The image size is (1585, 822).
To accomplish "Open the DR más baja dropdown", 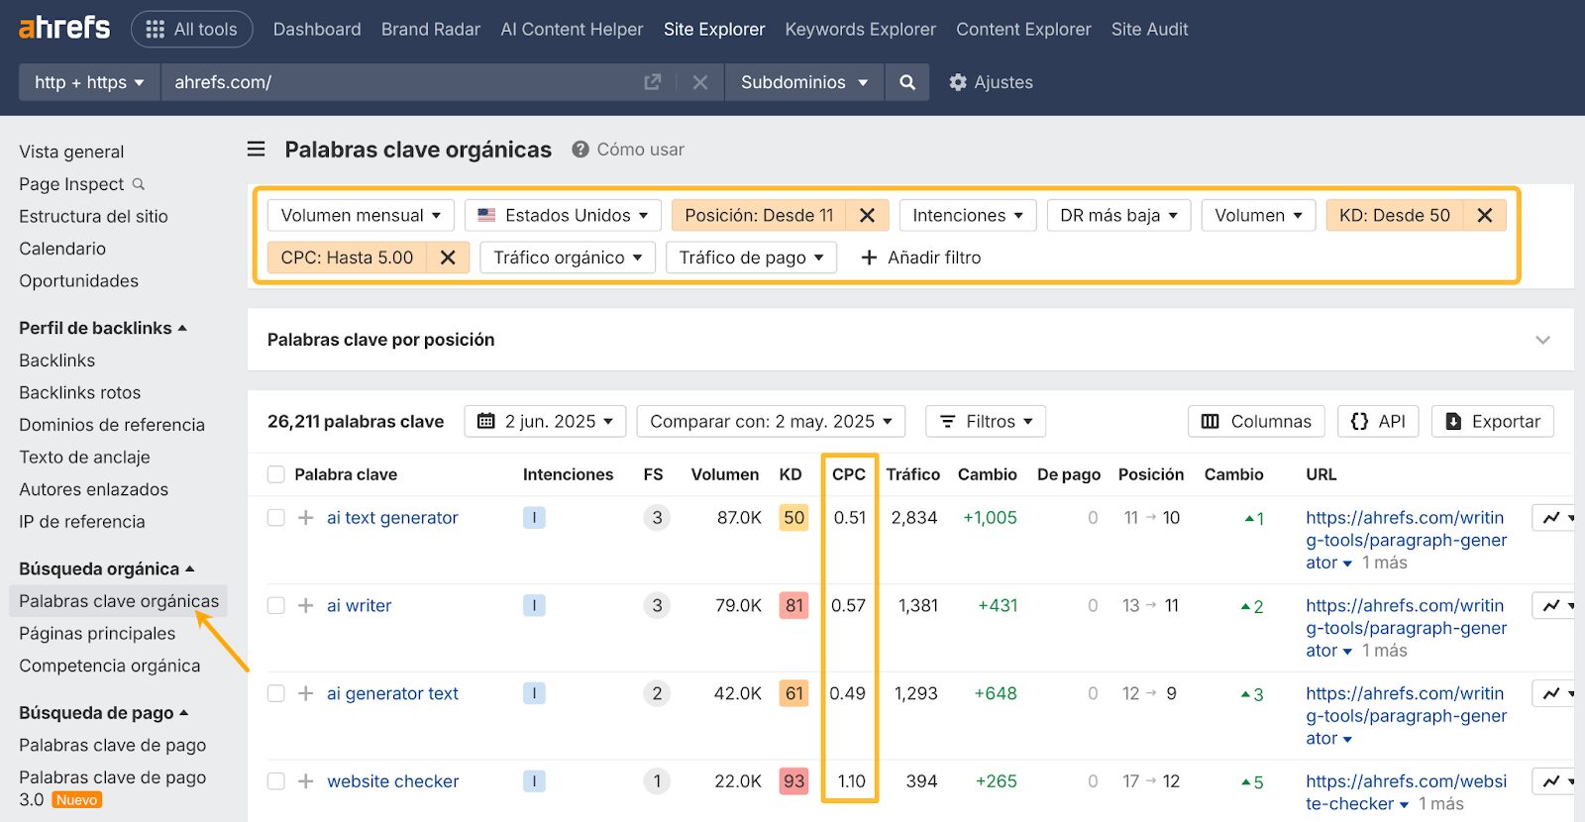I will point(1118,215).
